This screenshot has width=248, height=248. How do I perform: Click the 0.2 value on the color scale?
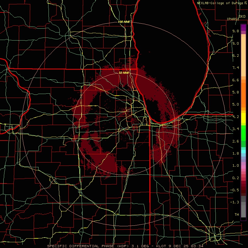click(236, 178)
